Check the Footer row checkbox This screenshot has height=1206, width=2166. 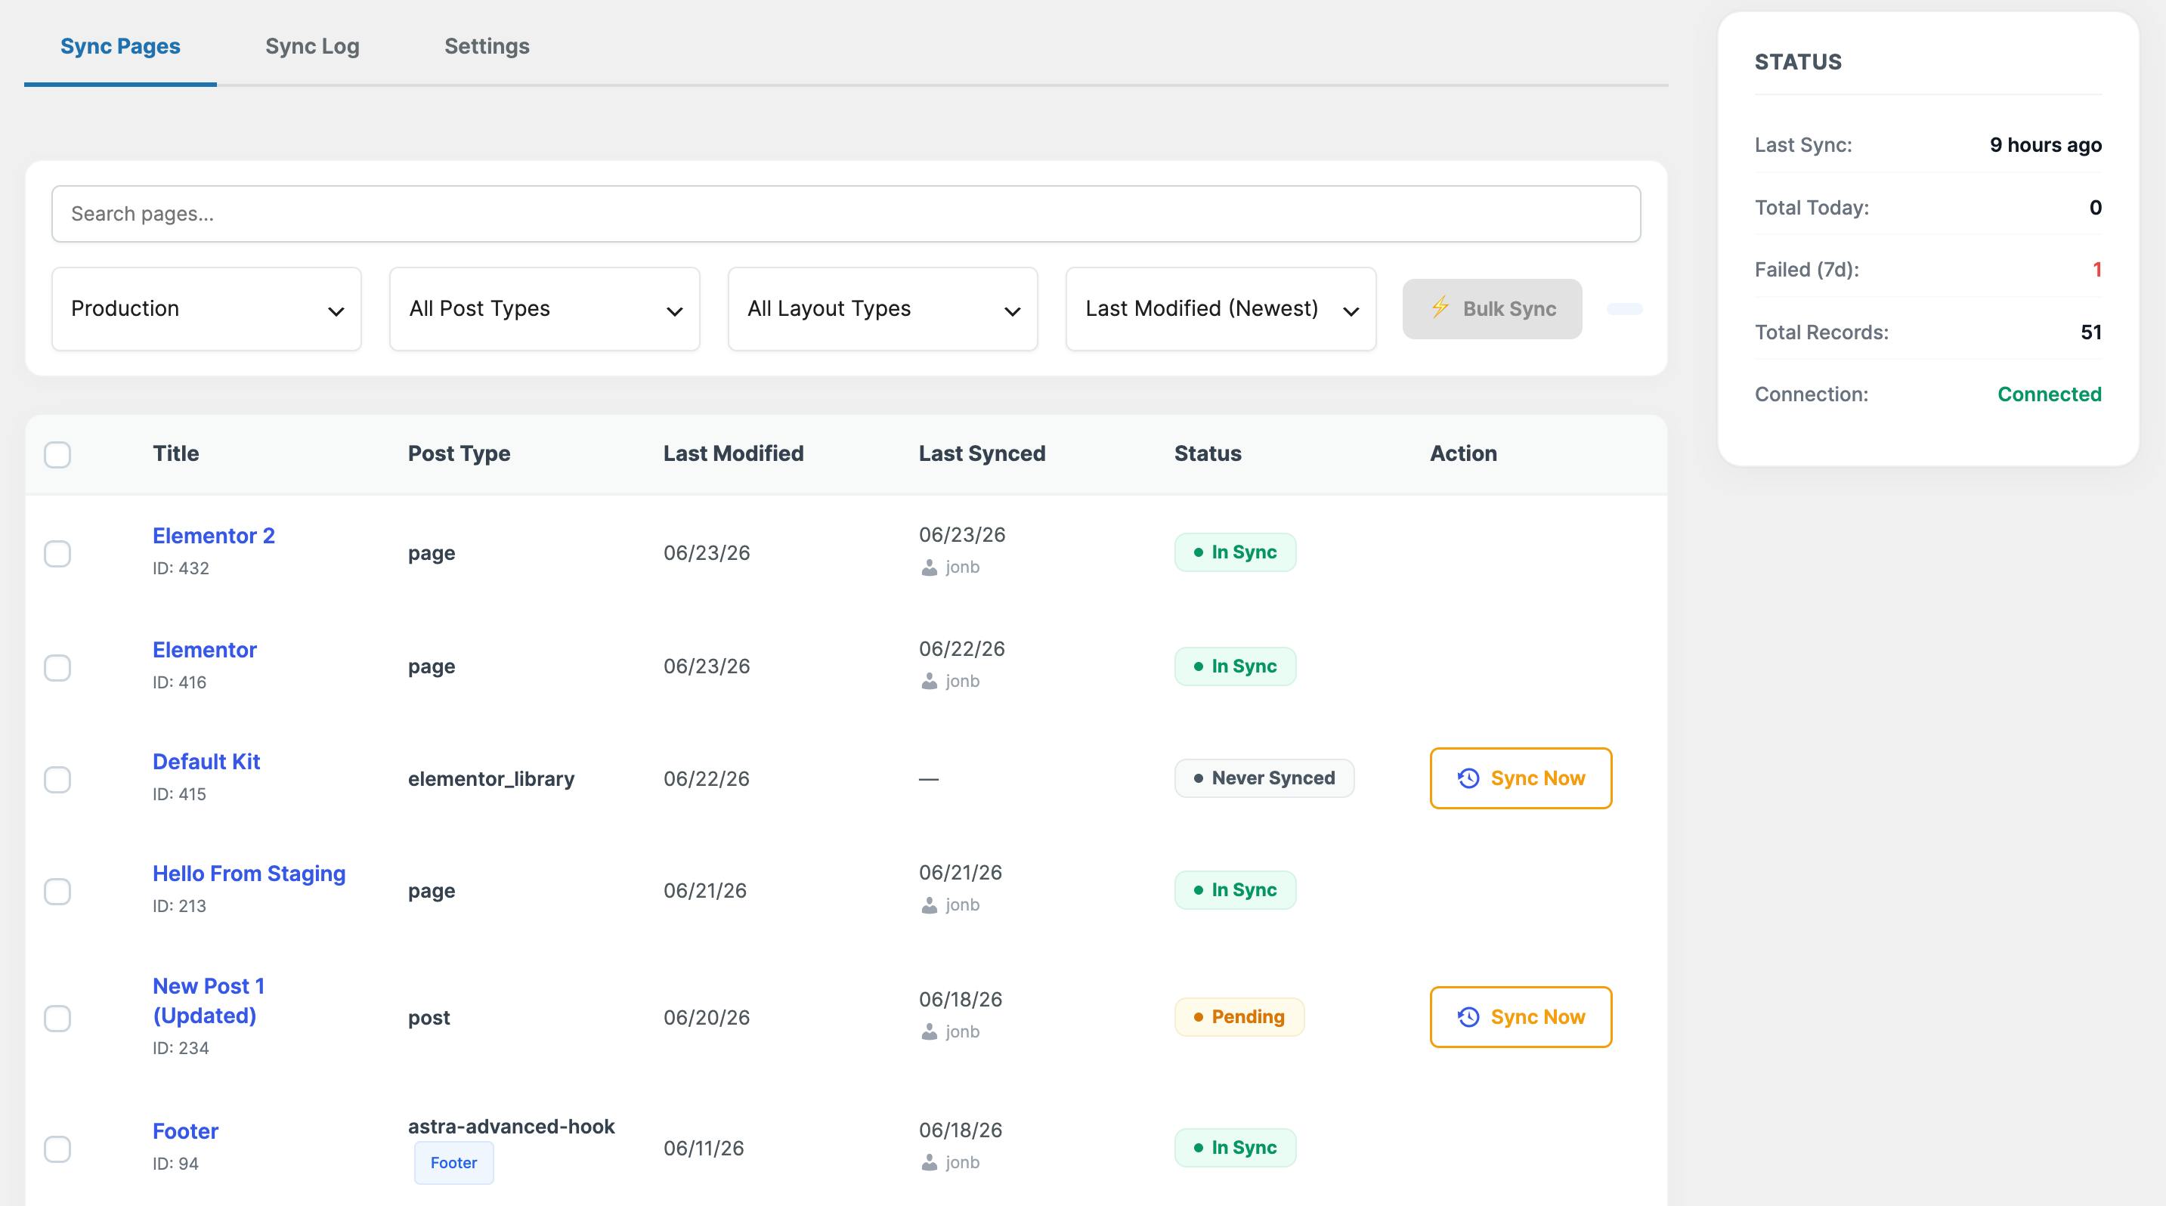pos(57,1149)
